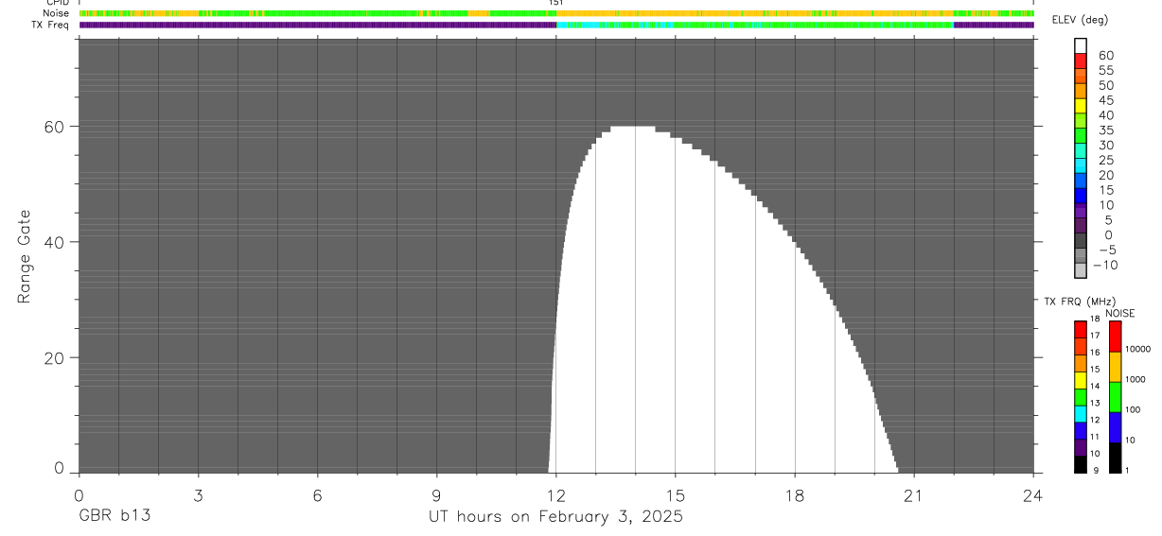Screen dimensions: 1162x536
Task: Click the green swatch of NOISE scale
Action: pyautogui.click(x=1116, y=397)
